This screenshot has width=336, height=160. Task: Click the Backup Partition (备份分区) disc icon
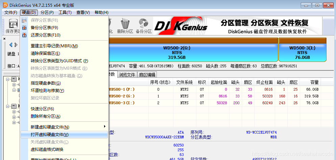tap(144, 23)
